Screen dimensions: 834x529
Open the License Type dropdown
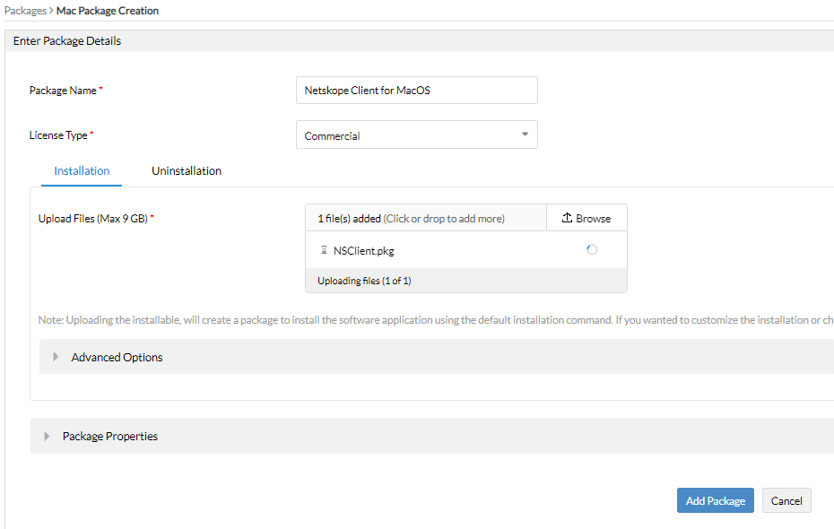coord(417,134)
